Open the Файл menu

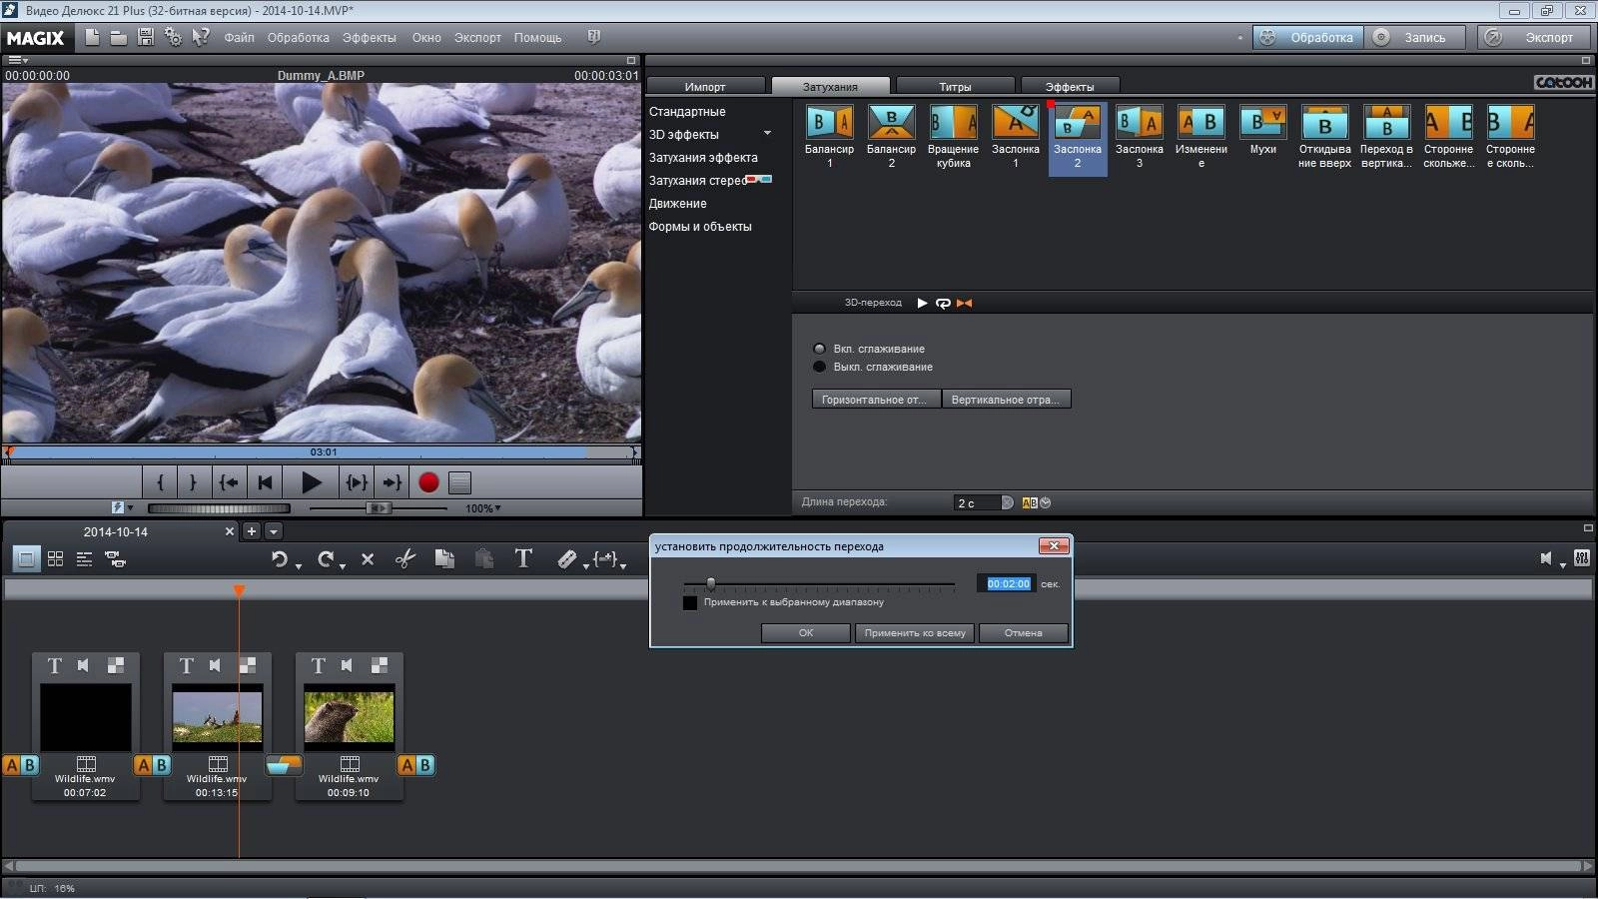coord(239,38)
